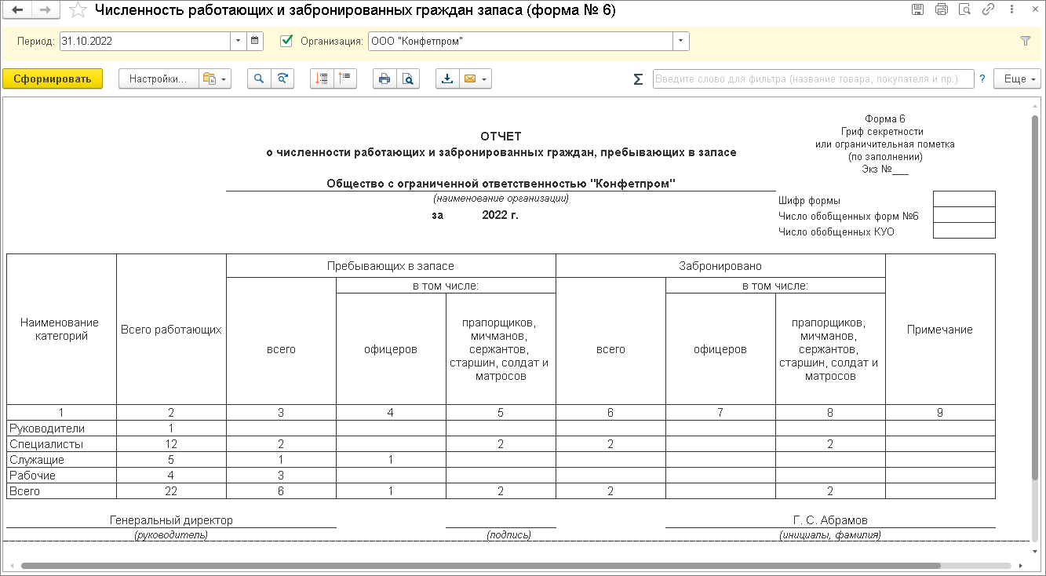The image size is (1046, 576).
Task: Click into the filter word search field
Action: (813, 79)
